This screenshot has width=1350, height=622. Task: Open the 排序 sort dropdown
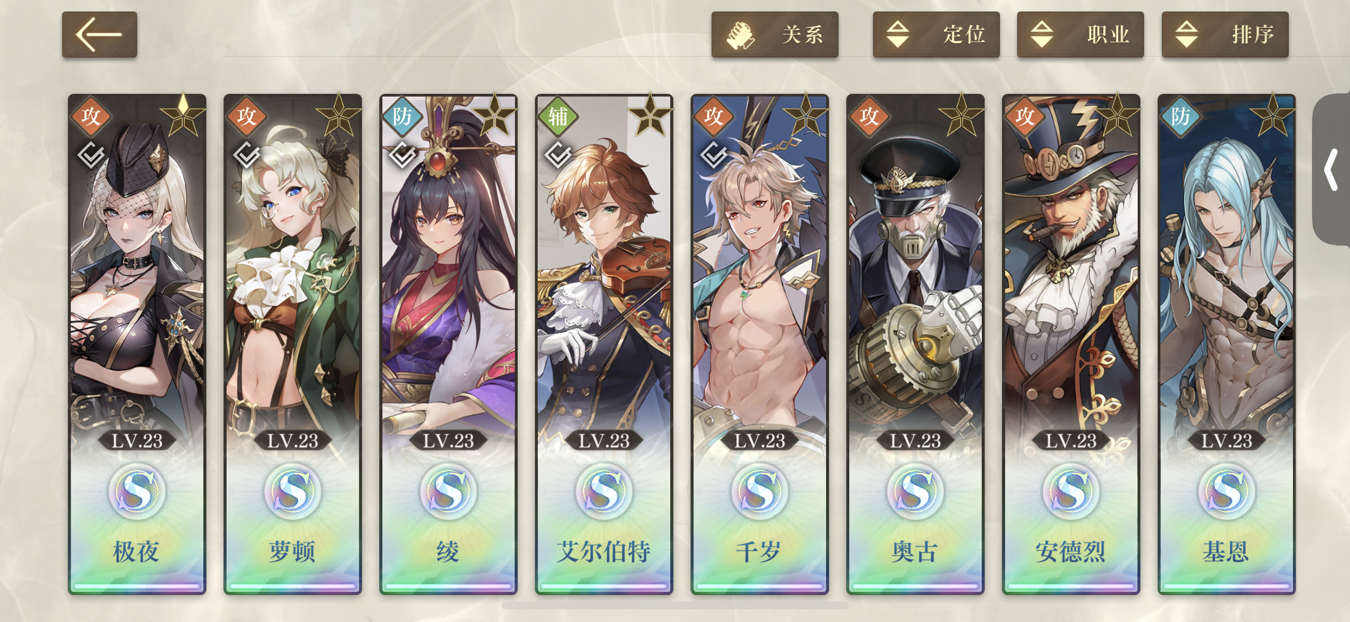tap(1225, 35)
